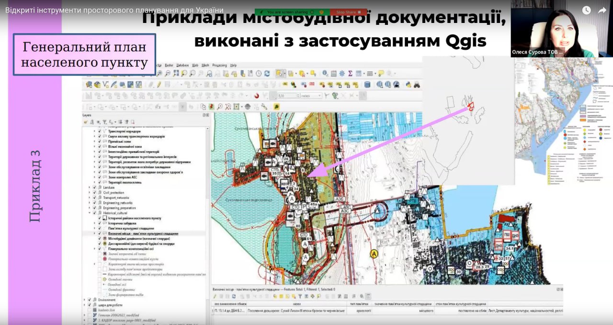613x325 pixels.
Task: Open the Help menu
Action: click(233, 65)
